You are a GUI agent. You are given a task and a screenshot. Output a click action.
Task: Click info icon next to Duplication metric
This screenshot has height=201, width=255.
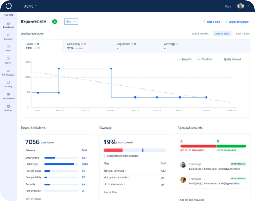coord(132,44)
